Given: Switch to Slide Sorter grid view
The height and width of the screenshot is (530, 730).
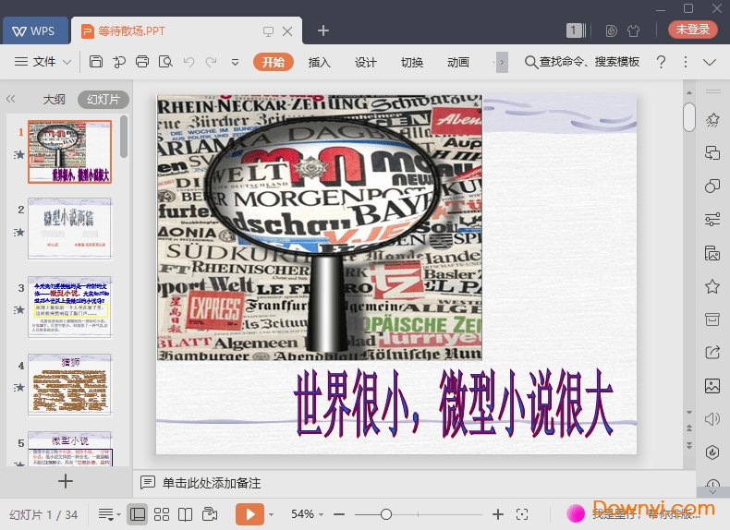Looking at the screenshot, I should pos(162,514).
